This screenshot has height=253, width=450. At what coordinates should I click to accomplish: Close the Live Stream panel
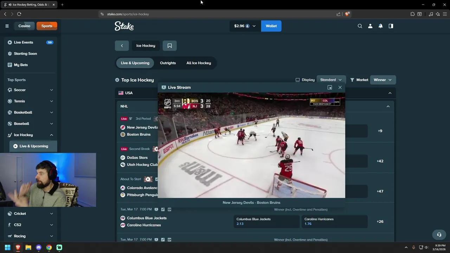pyautogui.click(x=340, y=87)
